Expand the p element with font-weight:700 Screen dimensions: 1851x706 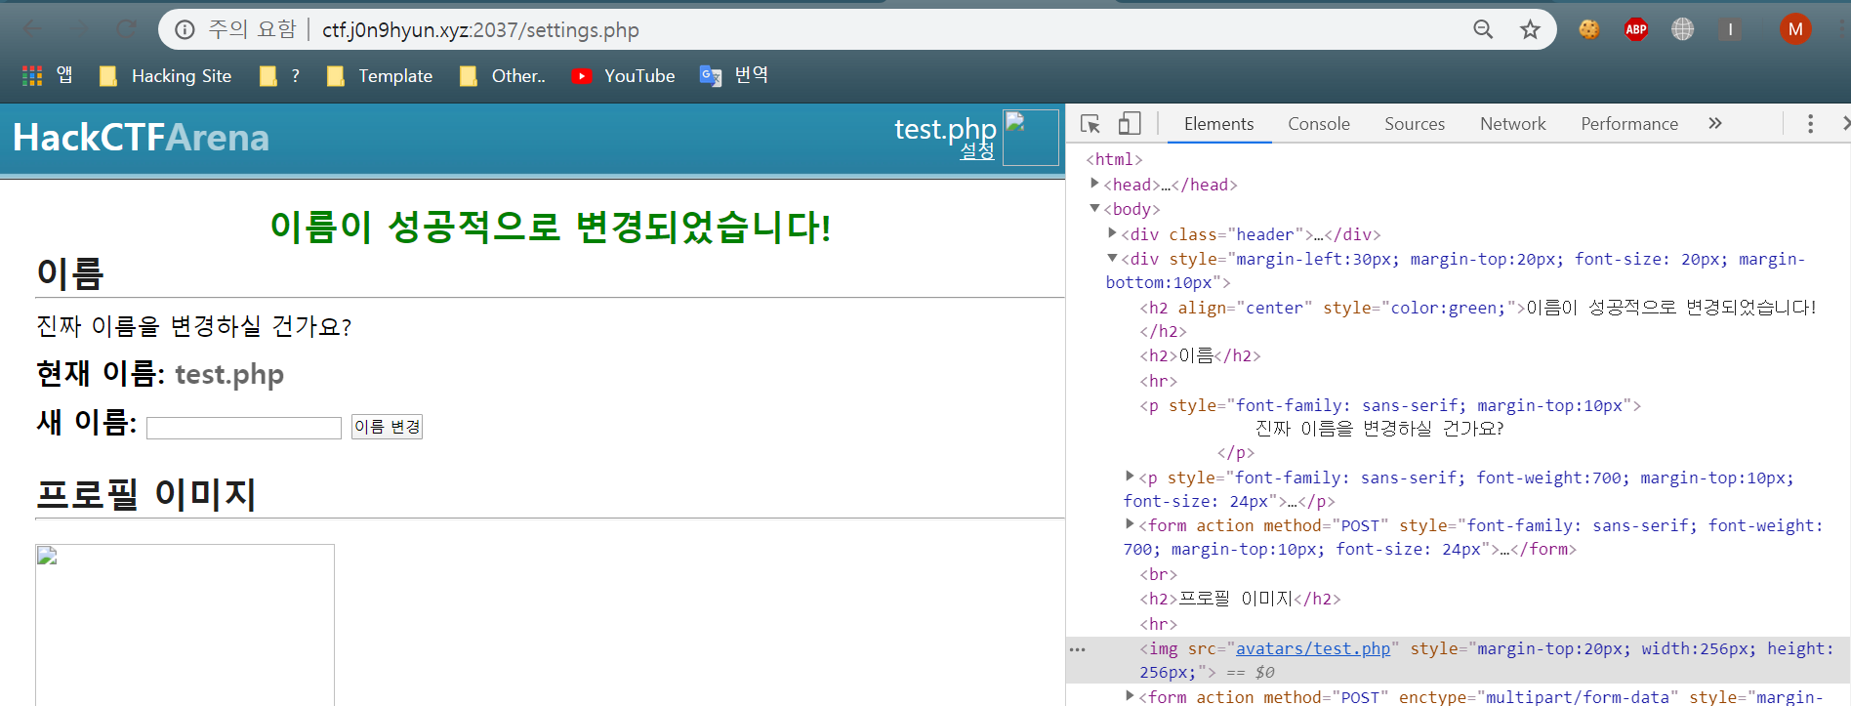click(1130, 477)
